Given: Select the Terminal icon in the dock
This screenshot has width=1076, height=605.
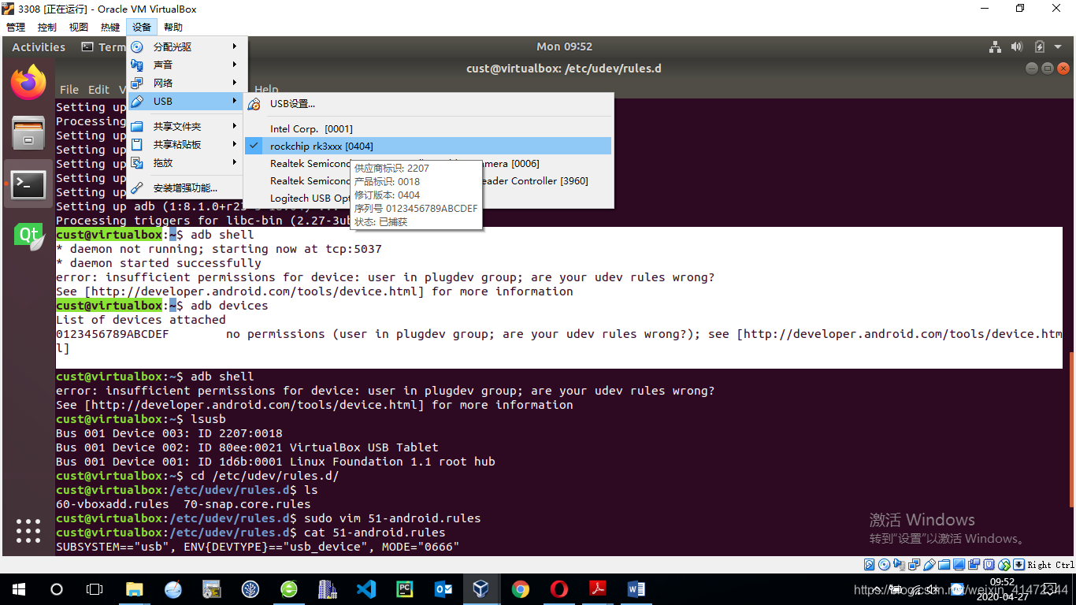Looking at the screenshot, I should (28, 184).
